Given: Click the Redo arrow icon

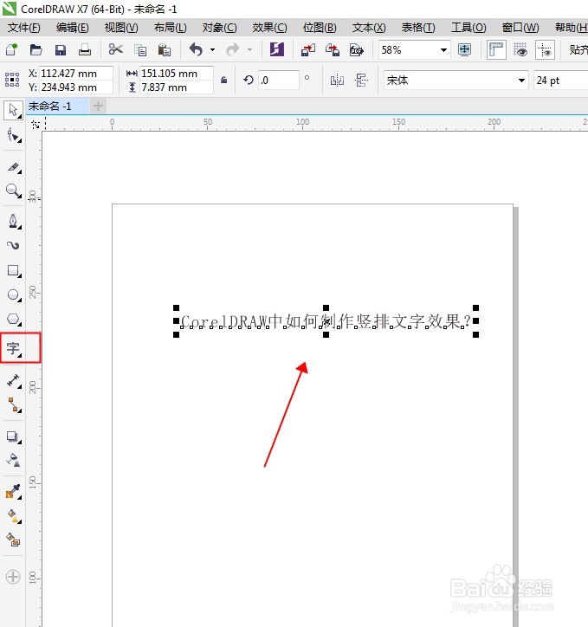Looking at the screenshot, I should click(x=233, y=49).
